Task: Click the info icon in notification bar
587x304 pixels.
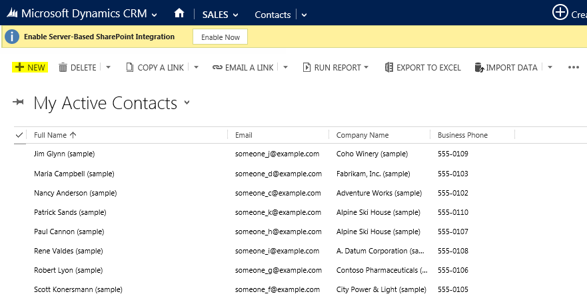Action: tap(12, 37)
